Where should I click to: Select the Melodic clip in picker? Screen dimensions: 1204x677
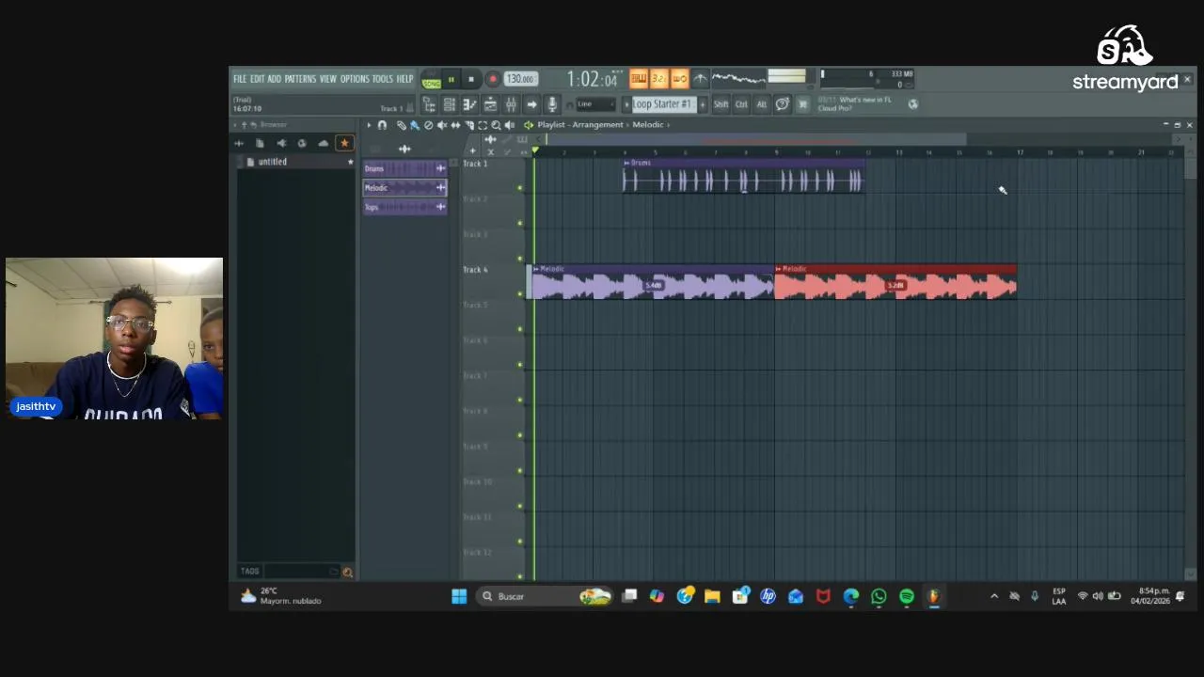click(x=404, y=188)
